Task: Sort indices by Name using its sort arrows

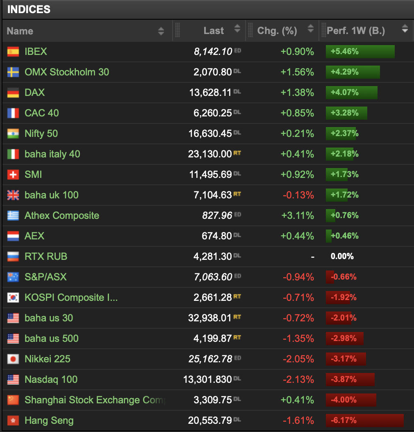Action: (161, 31)
